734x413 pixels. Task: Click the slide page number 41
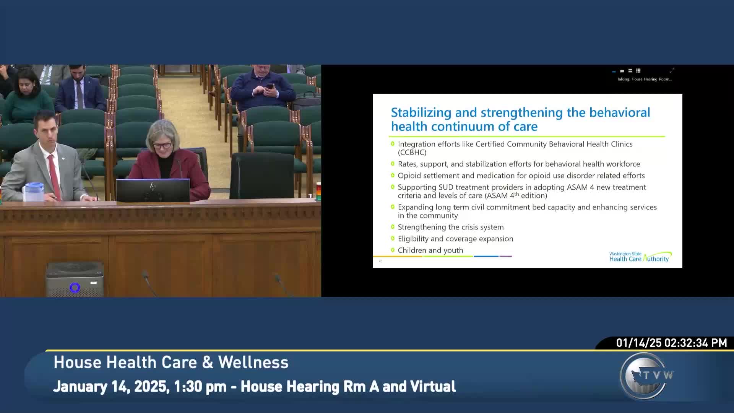coord(381,261)
